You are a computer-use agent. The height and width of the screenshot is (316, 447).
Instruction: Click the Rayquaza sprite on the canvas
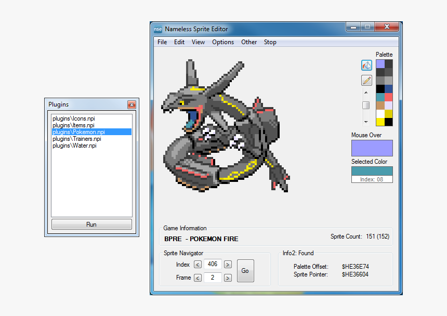[x=225, y=125]
